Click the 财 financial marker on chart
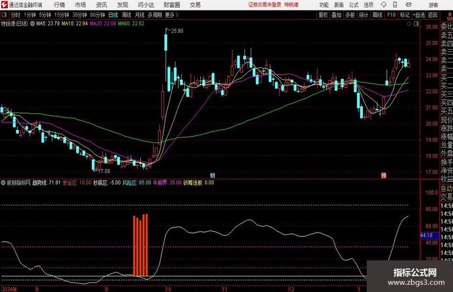 click(x=212, y=175)
